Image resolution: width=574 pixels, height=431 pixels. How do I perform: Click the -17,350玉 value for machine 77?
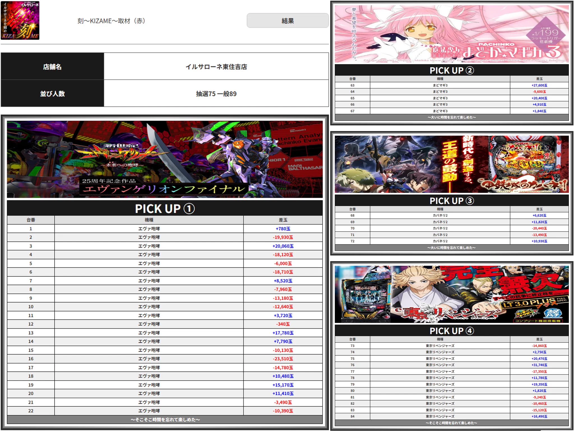point(539,372)
